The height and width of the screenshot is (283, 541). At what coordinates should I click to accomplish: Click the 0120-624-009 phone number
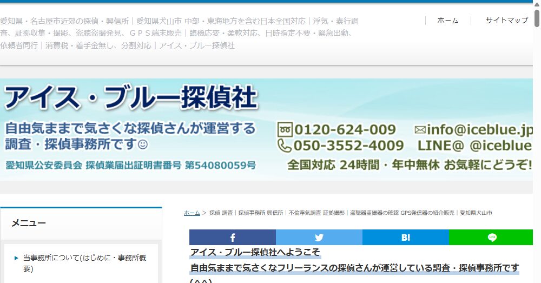(x=344, y=130)
